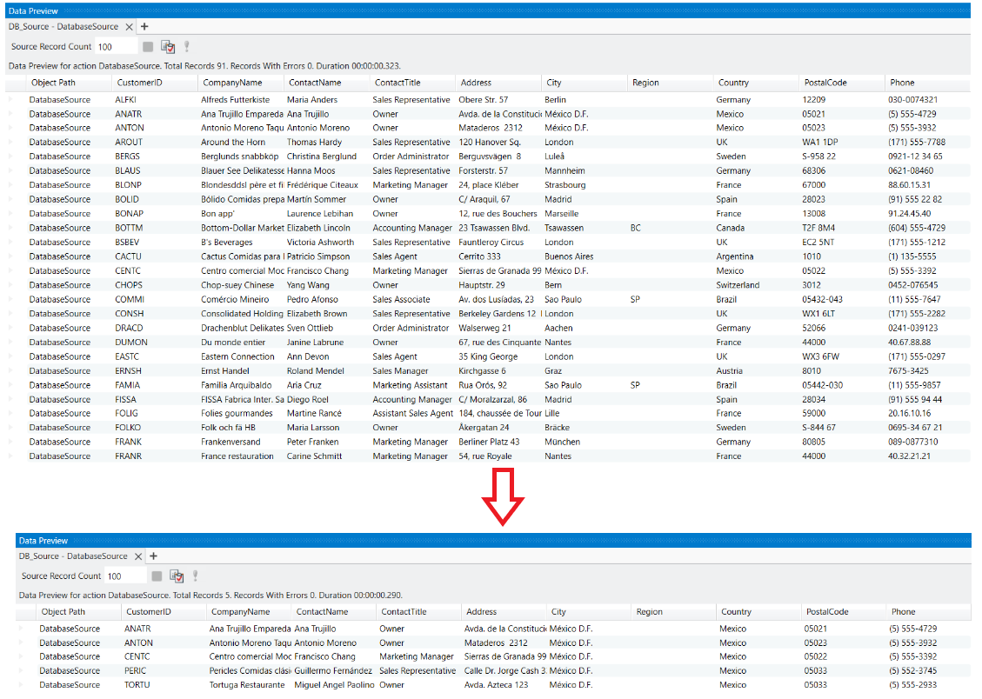The image size is (982, 699).
Task: Click the exclamation errors icon in the upper preview
Action: tap(186, 47)
